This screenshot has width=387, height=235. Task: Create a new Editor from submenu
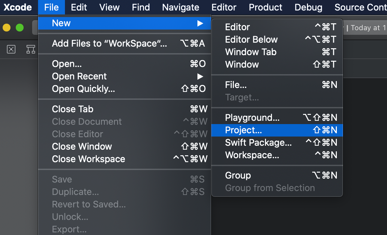[277, 27]
